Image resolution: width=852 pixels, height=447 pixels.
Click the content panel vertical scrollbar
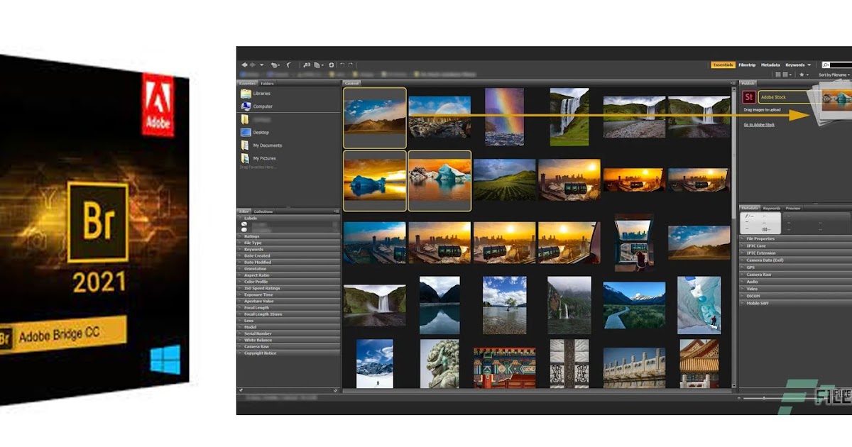(x=734, y=153)
